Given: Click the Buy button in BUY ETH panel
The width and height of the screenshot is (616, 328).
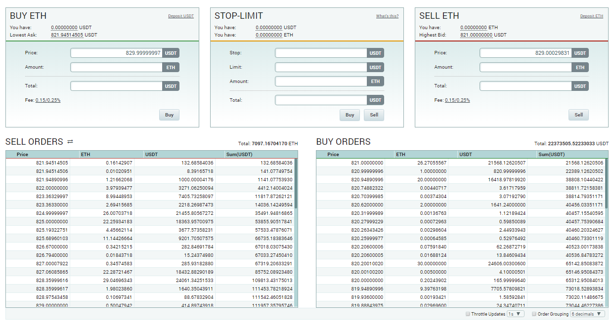Looking at the screenshot, I should pos(169,115).
